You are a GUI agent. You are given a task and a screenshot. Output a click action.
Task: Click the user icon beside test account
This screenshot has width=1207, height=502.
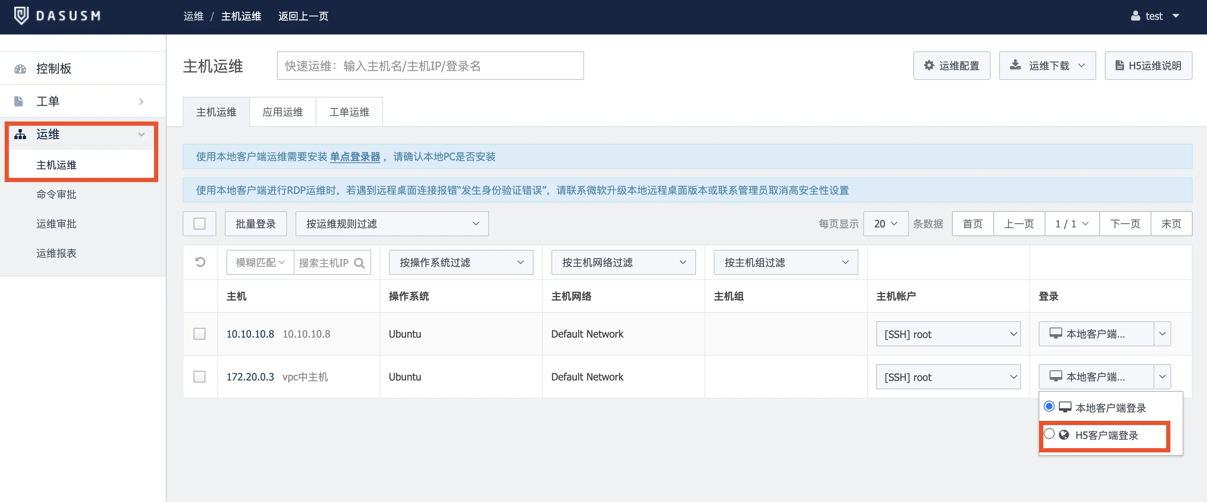tap(1135, 16)
